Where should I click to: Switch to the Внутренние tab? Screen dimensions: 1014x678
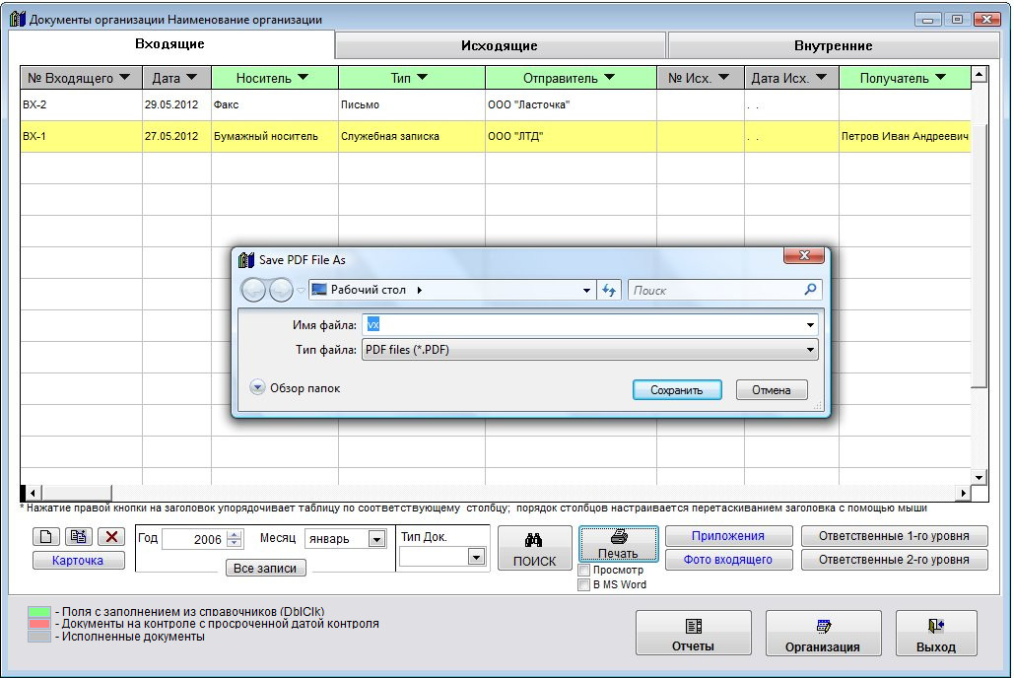(x=833, y=45)
